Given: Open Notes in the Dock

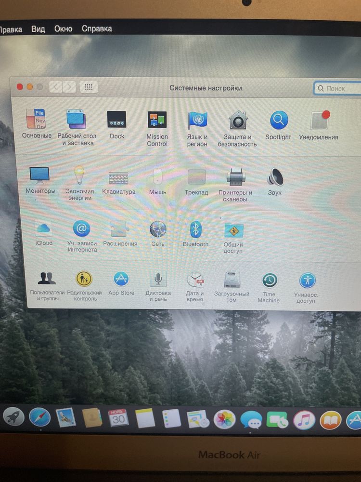Looking at the screenshot, I should pyautogui.click(x=145, y=418).
